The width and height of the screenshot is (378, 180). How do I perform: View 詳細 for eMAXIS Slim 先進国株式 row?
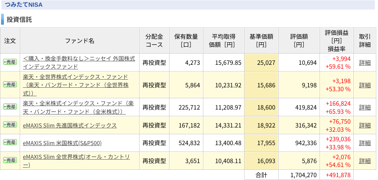click(x=365, y=125)
